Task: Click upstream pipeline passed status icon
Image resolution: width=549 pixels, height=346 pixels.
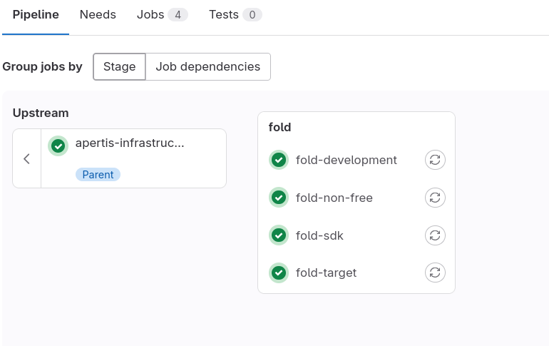Action: (58, 146)
